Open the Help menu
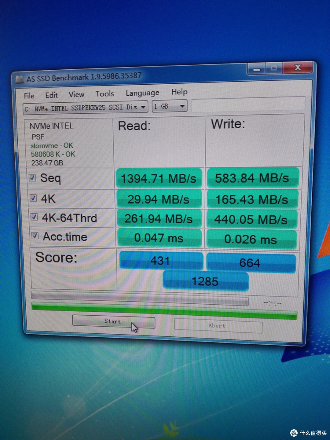The image size is (330, 440). [x=179, y=92]
